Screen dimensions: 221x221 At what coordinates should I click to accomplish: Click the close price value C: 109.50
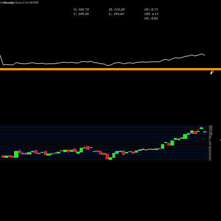[81, 14]
